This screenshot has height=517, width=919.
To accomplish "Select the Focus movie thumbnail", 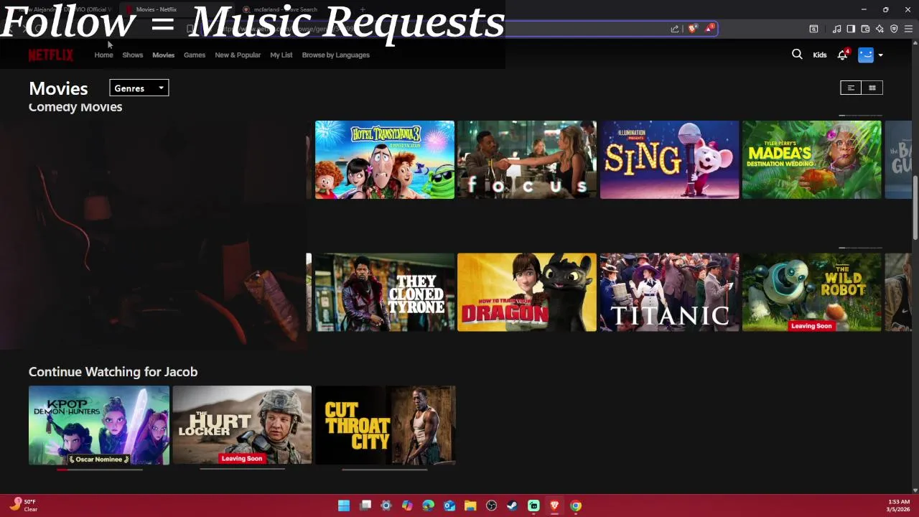I will pyautogui.click(x=527, y=159).
